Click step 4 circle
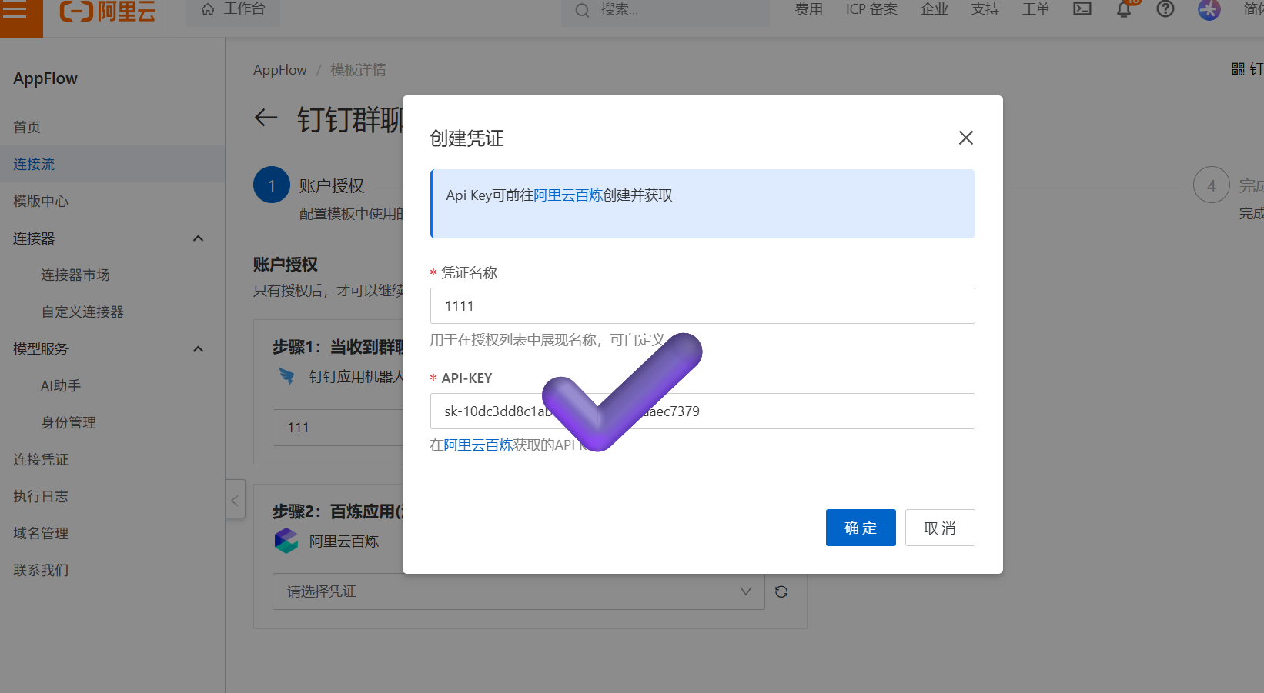Viewport: 1264px width, 693px height. pos(1211,185)
